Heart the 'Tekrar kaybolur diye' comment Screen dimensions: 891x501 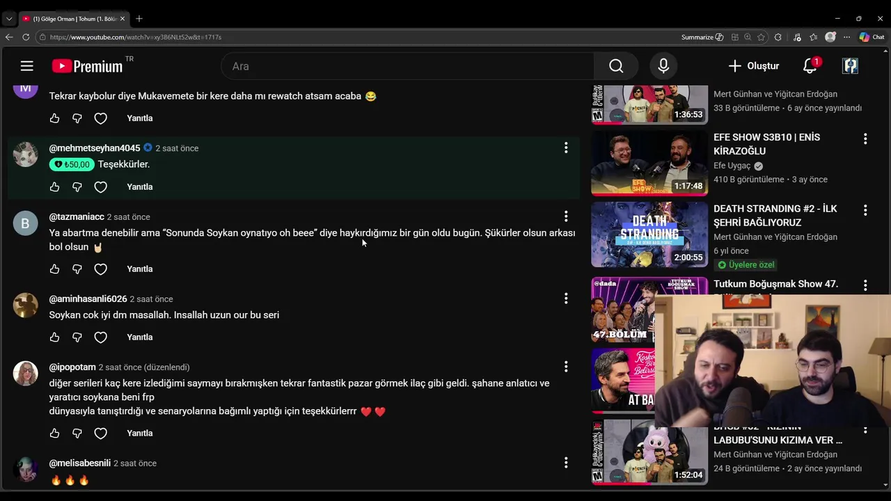pos(101,118)
